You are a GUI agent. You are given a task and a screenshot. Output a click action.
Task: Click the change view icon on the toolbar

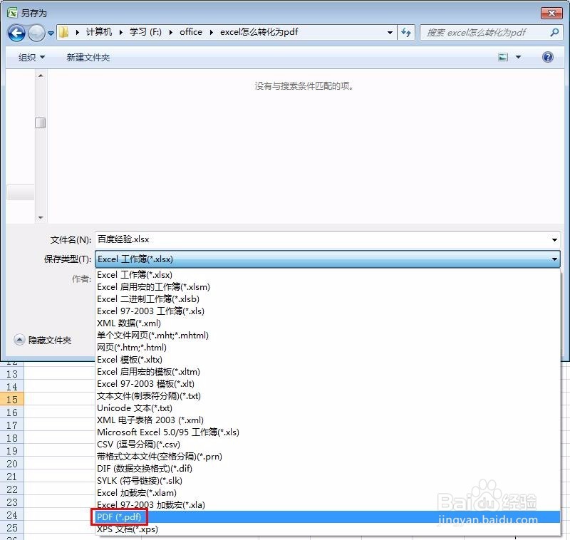coord(502,57)
